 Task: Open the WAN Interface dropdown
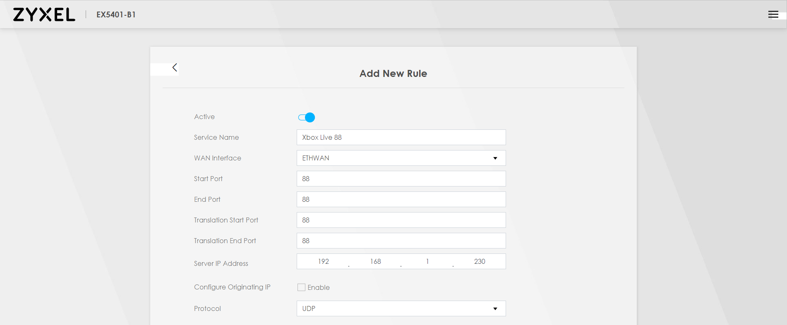(x=401, y=158)
